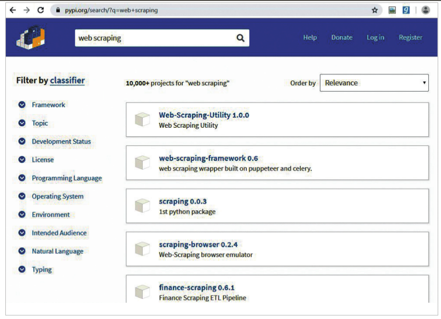
Task: Click the Log in link
Action: [x=375, y=38]
